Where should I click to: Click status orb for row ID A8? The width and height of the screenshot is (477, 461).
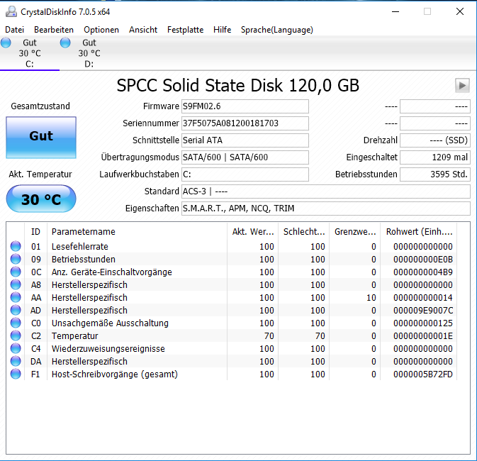tap(16, 284)
